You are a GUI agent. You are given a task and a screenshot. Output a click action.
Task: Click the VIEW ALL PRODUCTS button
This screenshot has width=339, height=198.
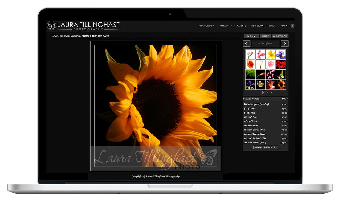tap(265, 148)
